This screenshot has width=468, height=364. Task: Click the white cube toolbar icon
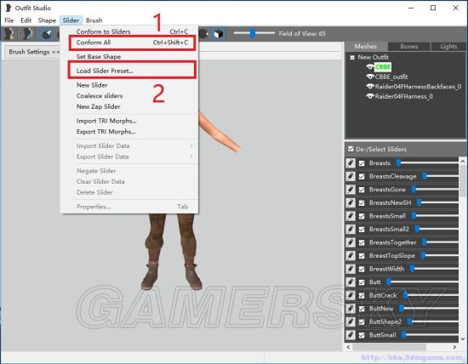point(219,34)
